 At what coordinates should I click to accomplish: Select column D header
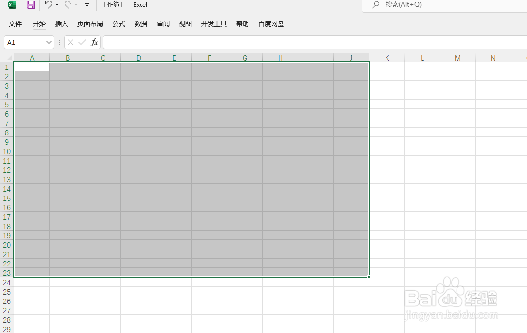click(139, 58)
